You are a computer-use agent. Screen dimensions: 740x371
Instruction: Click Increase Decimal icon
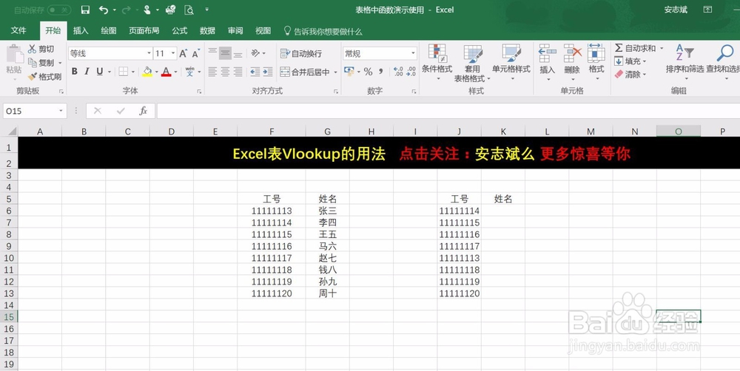tap(398, 72)
